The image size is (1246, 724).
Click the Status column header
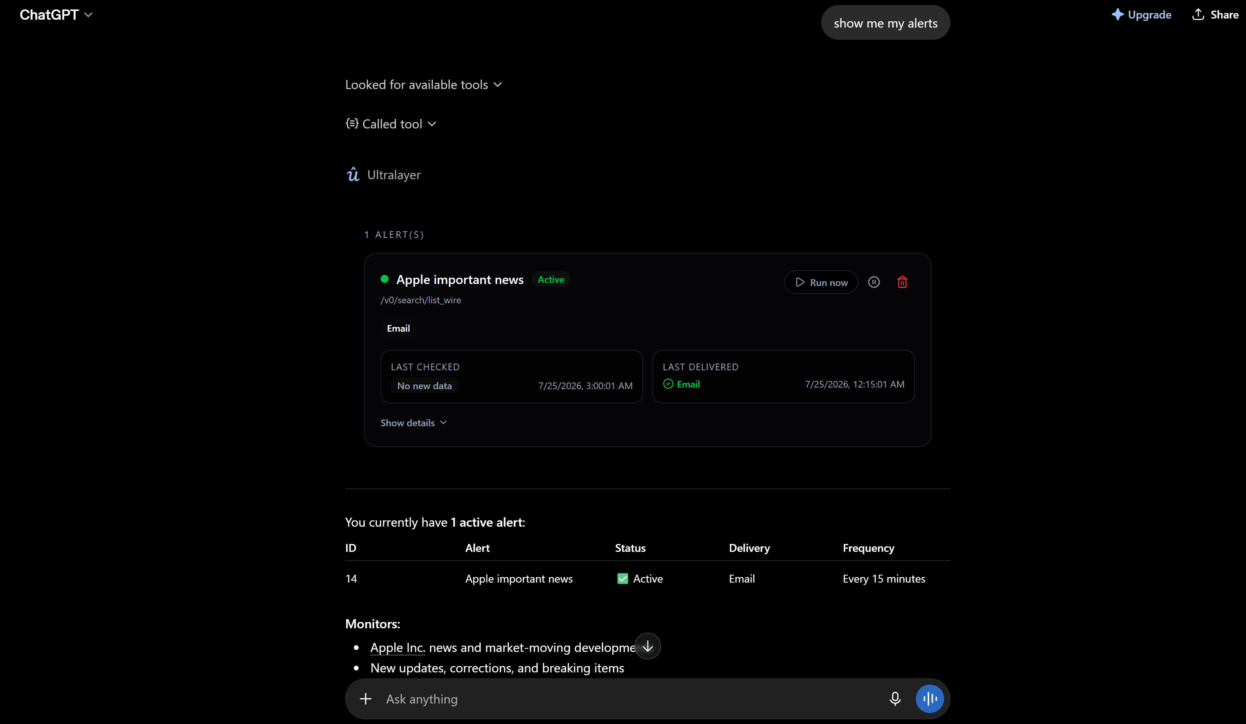tap(630, 548)
